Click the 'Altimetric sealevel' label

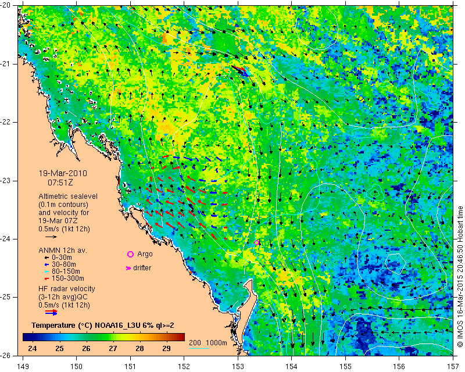coord(68,196)
